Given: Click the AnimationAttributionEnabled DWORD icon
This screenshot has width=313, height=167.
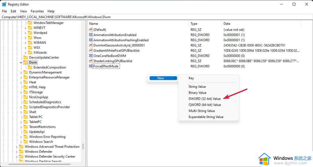Looking at the screenshot, I should coord(91,35).
